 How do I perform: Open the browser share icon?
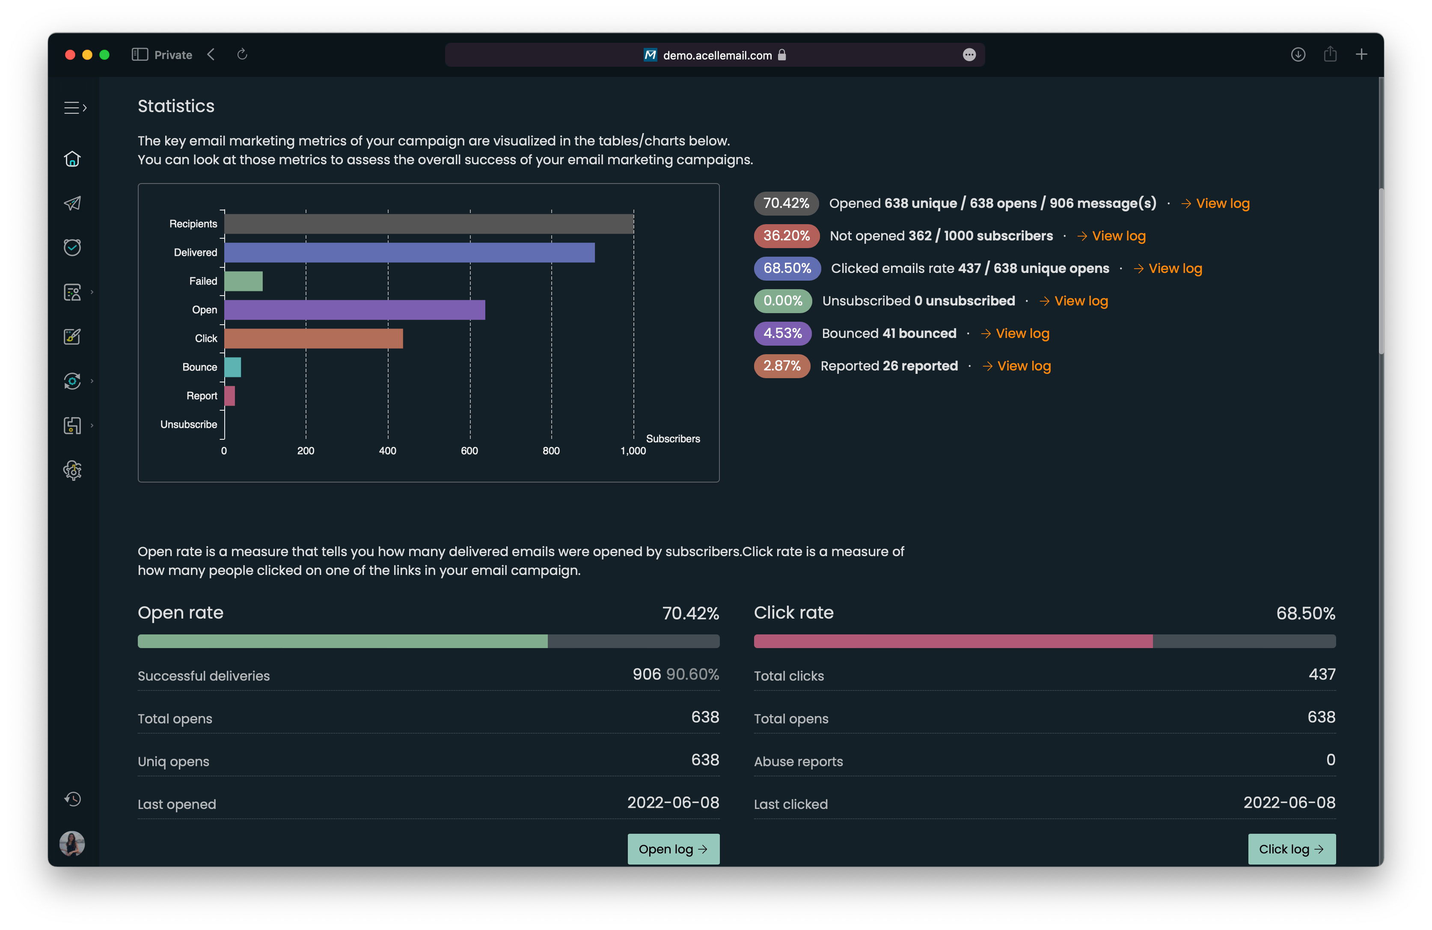[1330, 54]
